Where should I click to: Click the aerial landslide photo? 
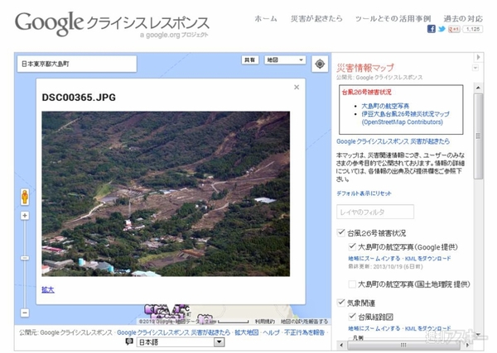click(x=166, y=193)
